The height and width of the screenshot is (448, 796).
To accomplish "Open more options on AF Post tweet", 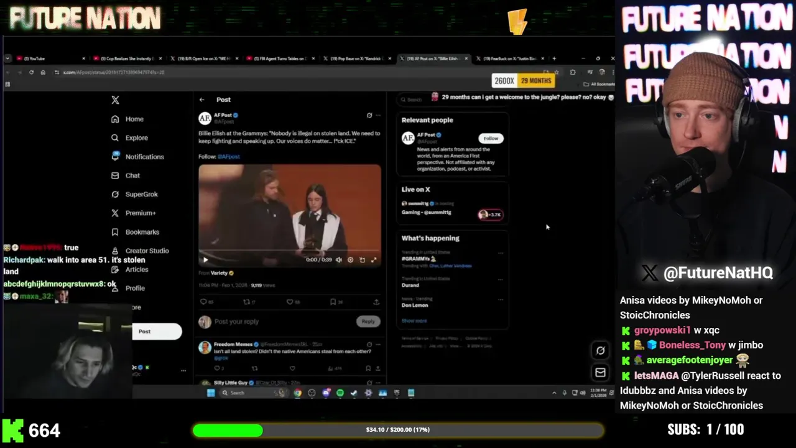I will (x=377, y=115).
